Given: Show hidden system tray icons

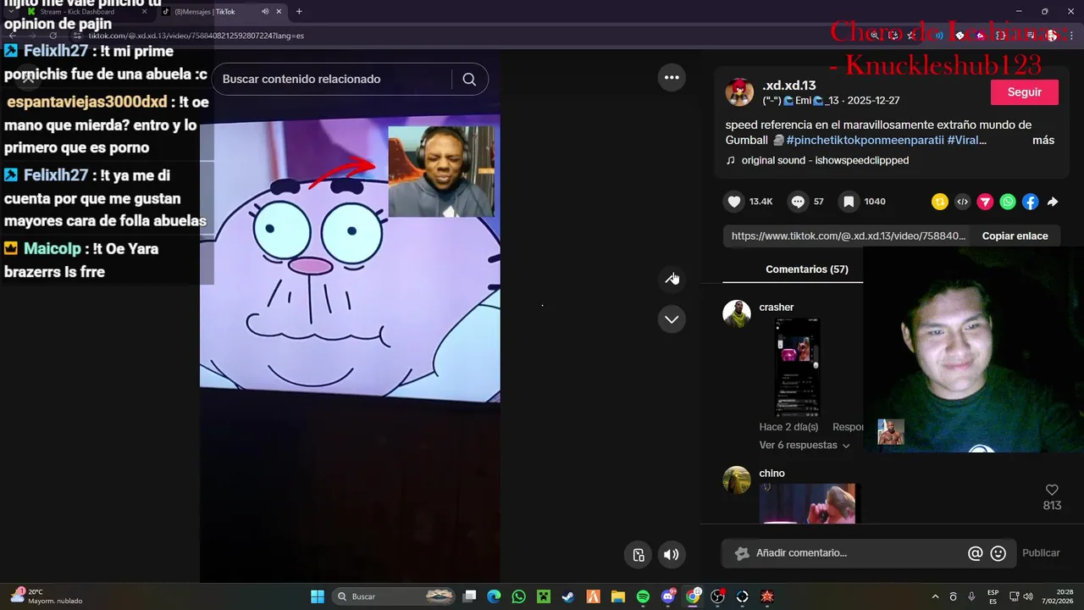Looking at the screenshot, I should [935, 596].
